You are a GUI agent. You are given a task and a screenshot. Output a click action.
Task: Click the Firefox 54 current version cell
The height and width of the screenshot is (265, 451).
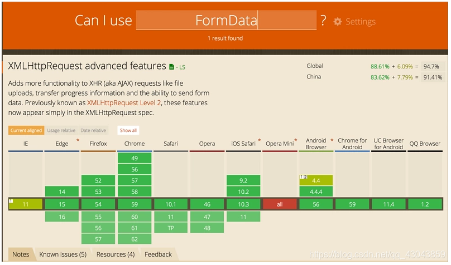click(x=98, y=204)
